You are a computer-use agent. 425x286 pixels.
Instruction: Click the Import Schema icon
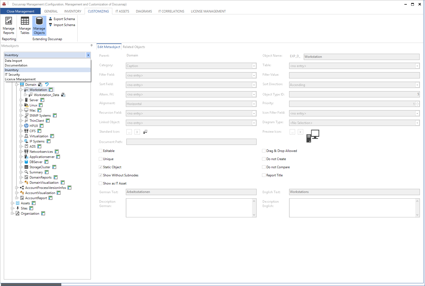pyautogui.click(x=50, y=25)
